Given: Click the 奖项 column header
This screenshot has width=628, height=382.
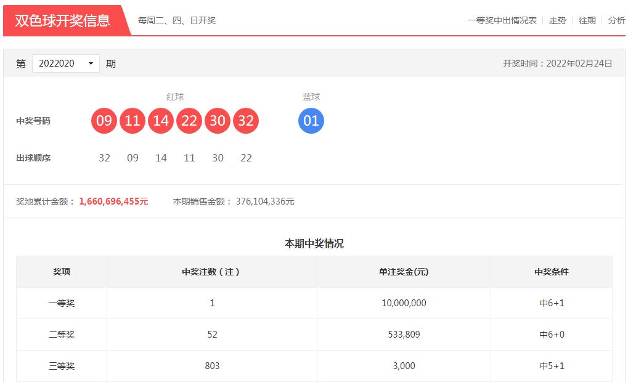Looking at the screenshot, I should (x=62, y=272).
